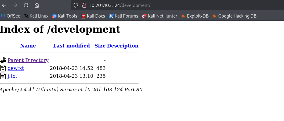Viewport: 284px width, 121px height.
Task: Reload the current page
Action: (26, 5)
